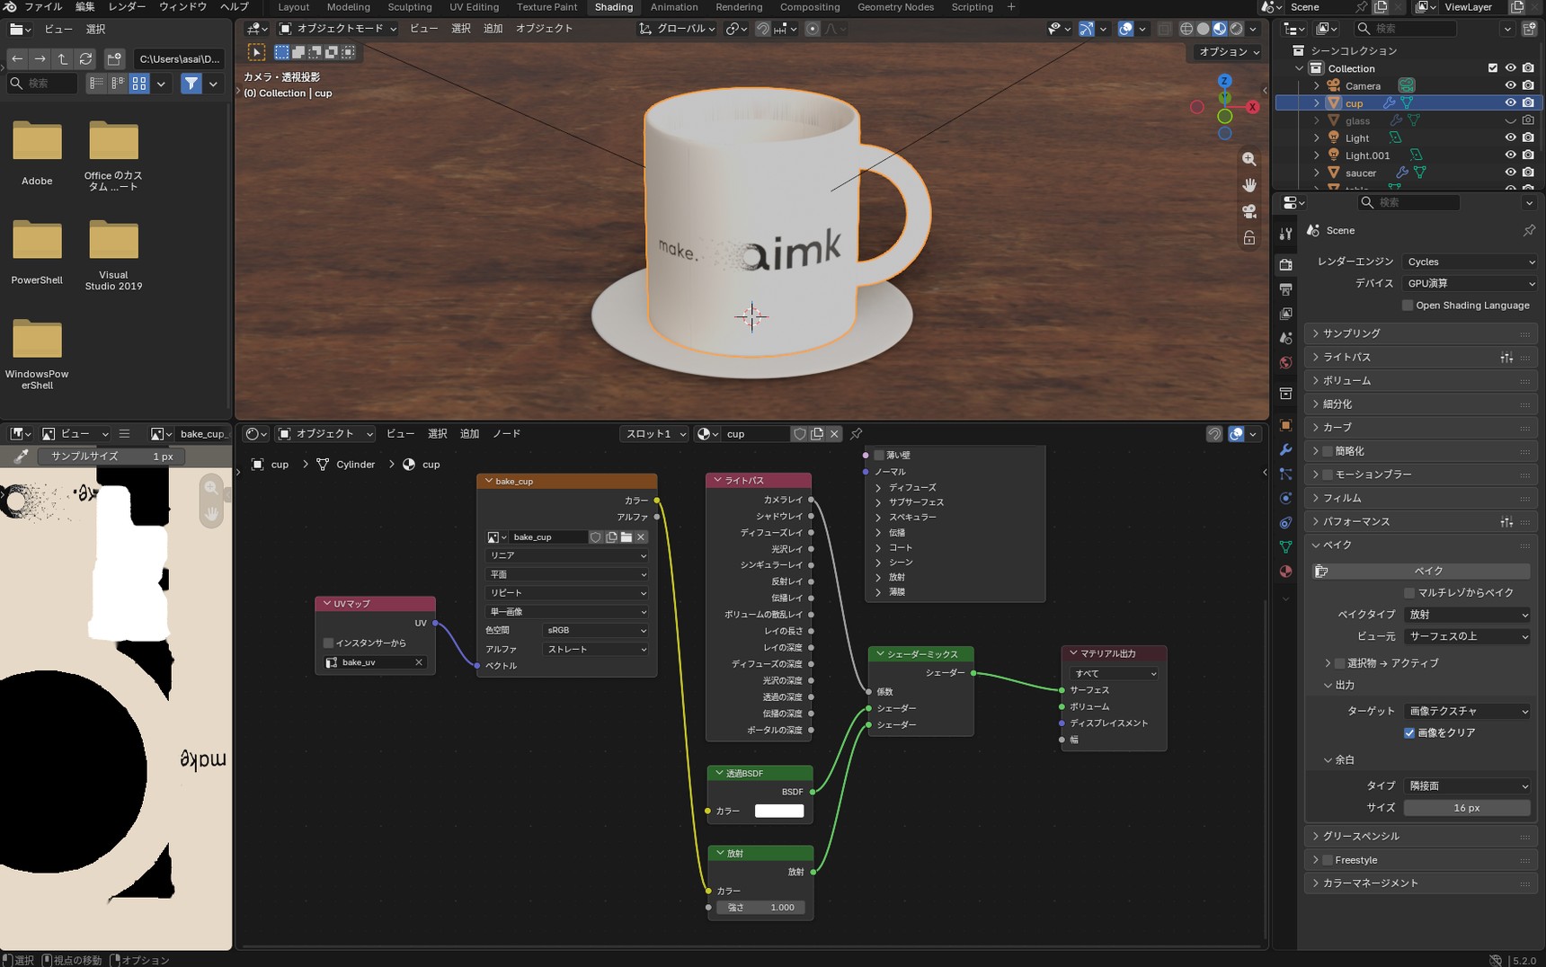Open the Modifiers wrench properties tab

[x=1285, y=449]
